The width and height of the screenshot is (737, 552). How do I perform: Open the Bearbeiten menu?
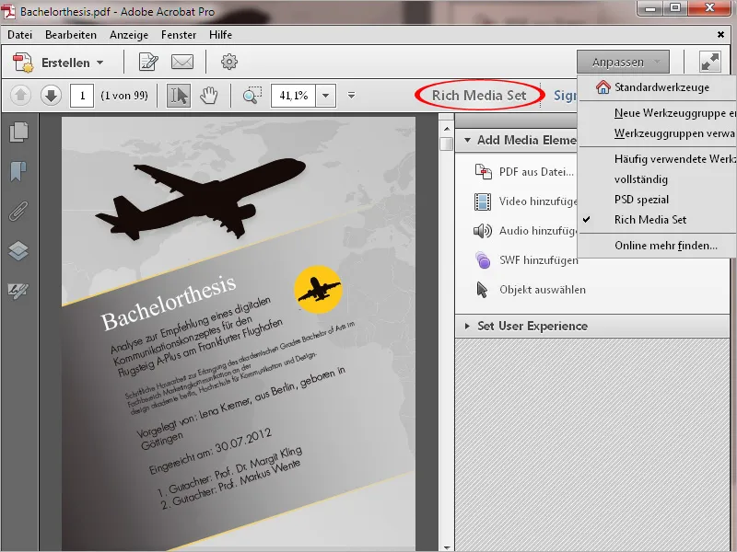pos(71,35)
